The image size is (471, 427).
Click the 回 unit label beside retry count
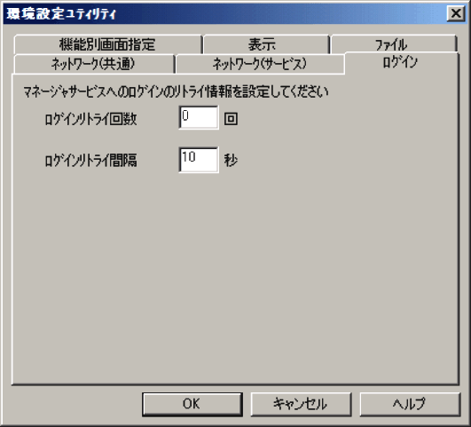231,119
